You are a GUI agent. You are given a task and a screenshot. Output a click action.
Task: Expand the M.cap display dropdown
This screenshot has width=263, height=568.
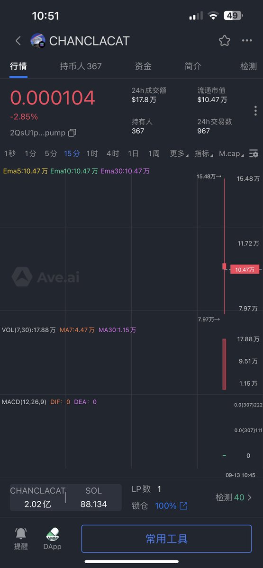[232, 153]
